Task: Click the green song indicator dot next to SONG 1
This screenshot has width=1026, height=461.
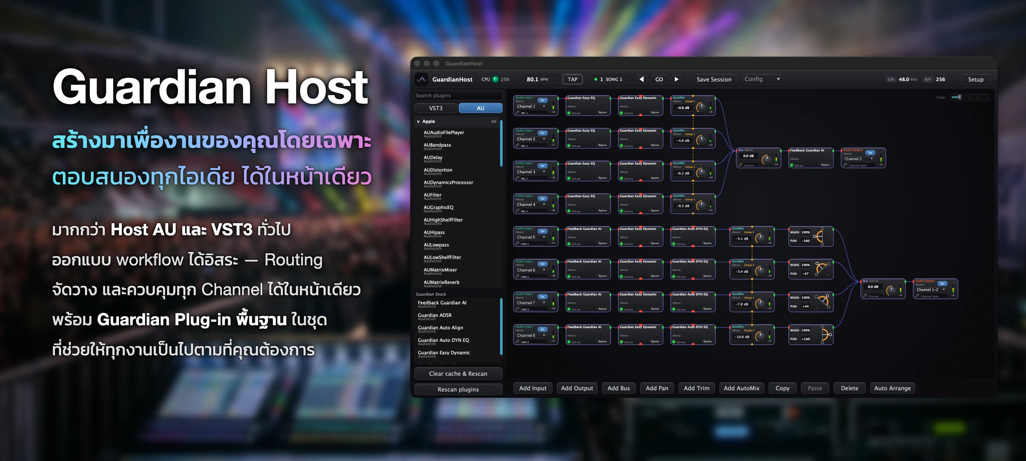Action: [596, 79]
